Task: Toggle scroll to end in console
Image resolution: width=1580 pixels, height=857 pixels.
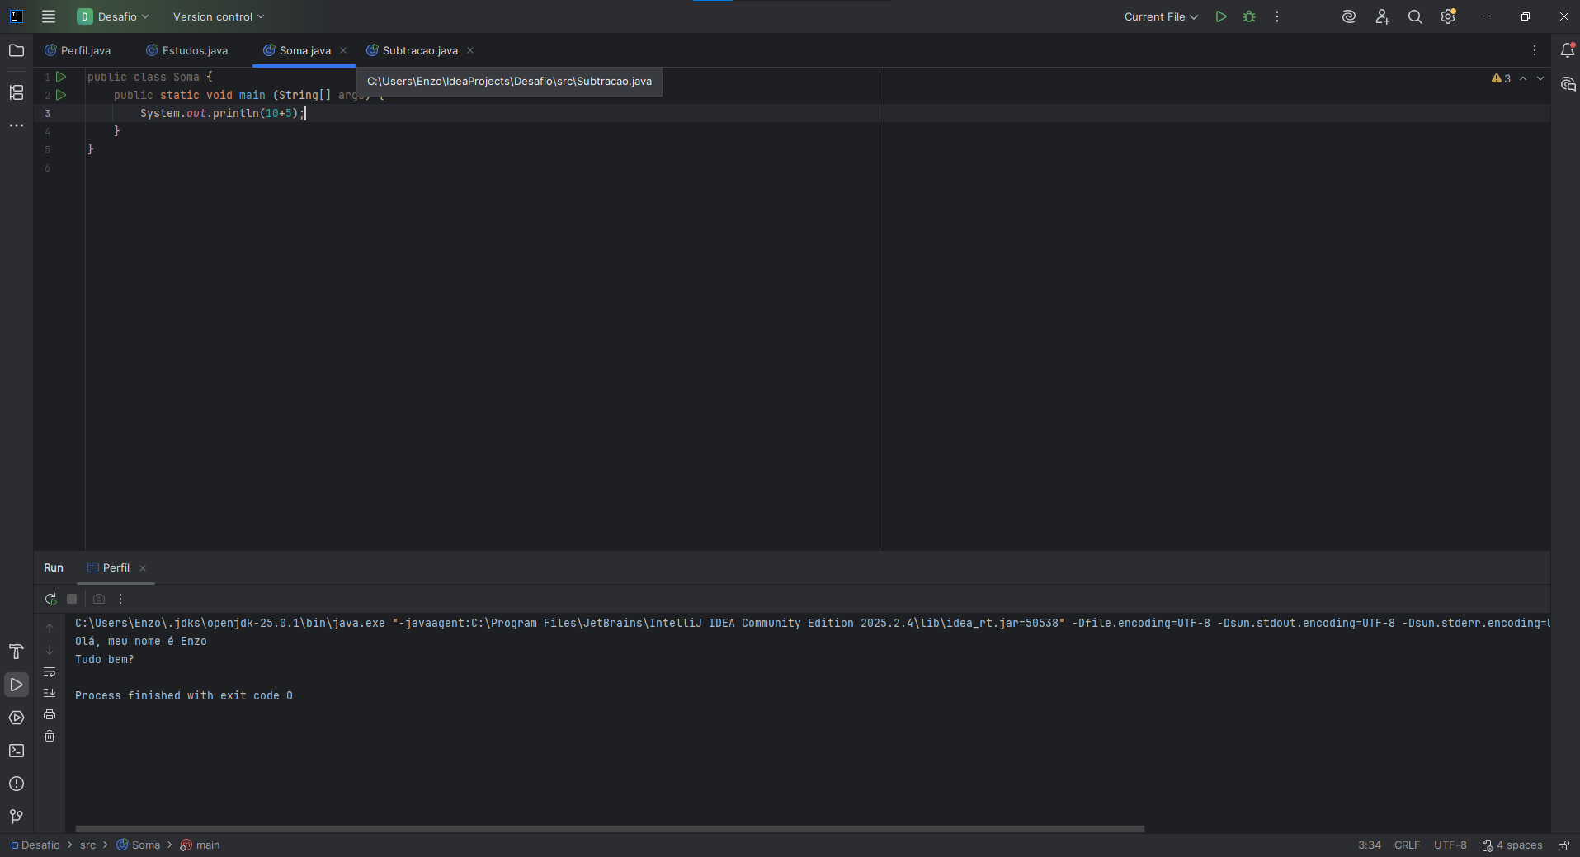Action: [x=50, y=693]
